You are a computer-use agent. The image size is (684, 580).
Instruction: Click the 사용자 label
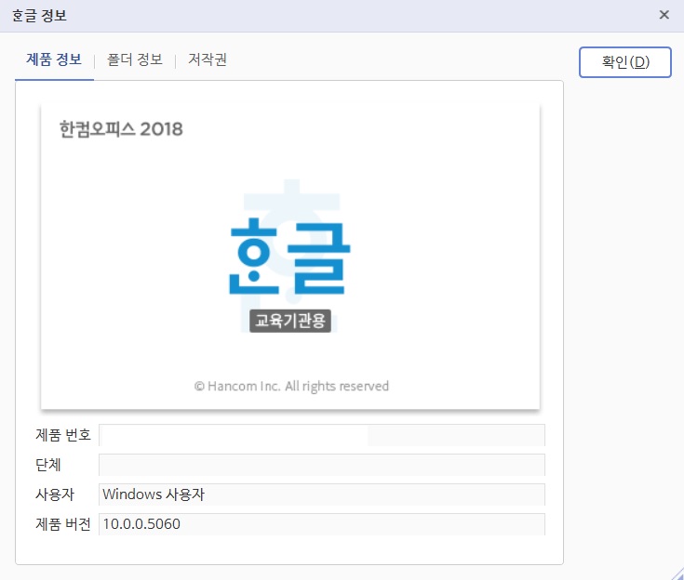(x=55, y=494)
